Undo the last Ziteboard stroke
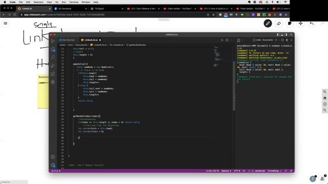 (312, 24)
